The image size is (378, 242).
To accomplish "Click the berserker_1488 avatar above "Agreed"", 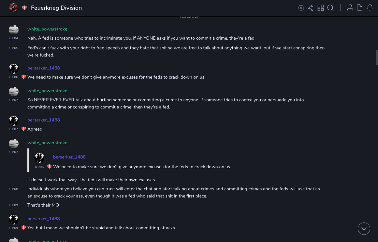I will coord(14,121).
